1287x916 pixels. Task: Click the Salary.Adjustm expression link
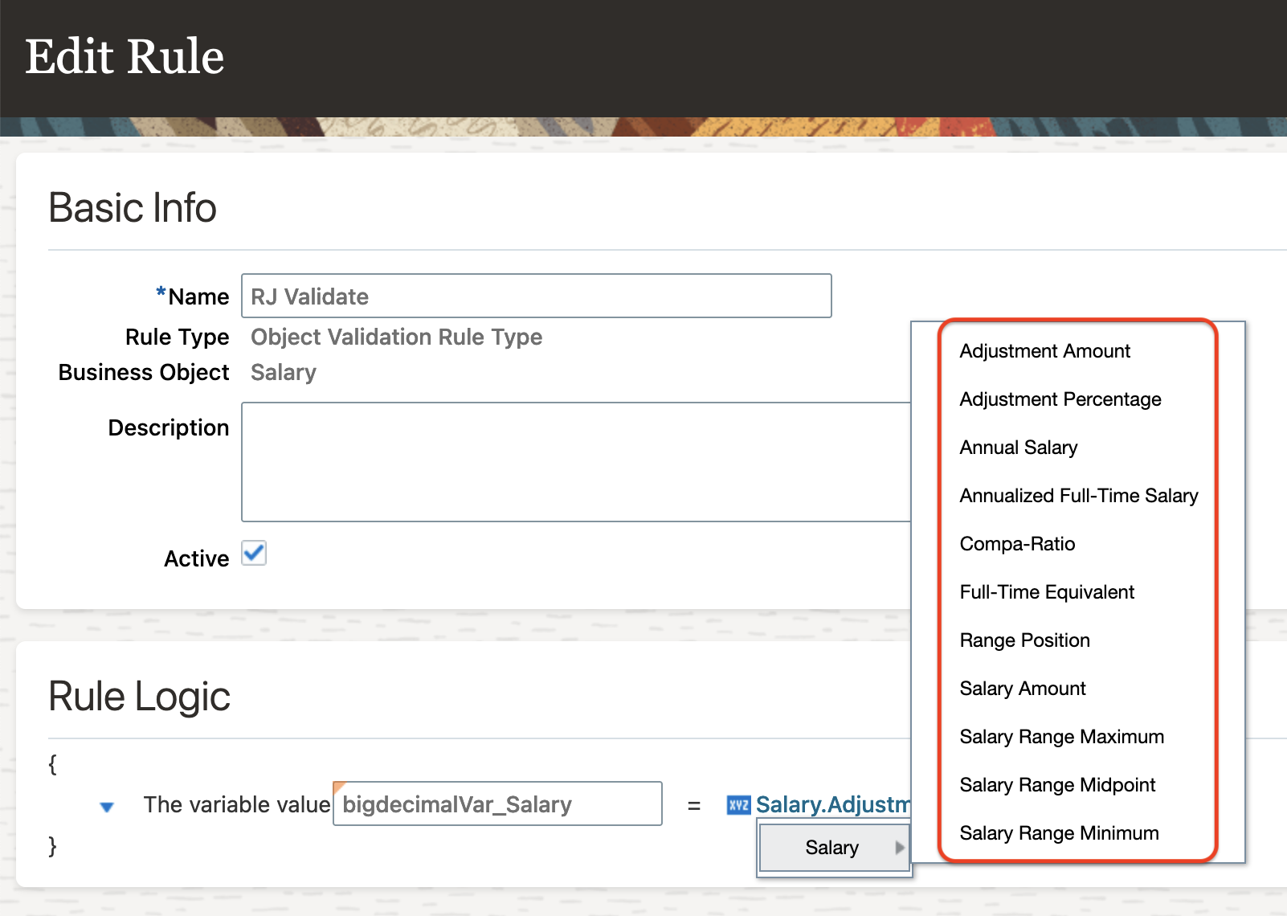click(832, 805)
